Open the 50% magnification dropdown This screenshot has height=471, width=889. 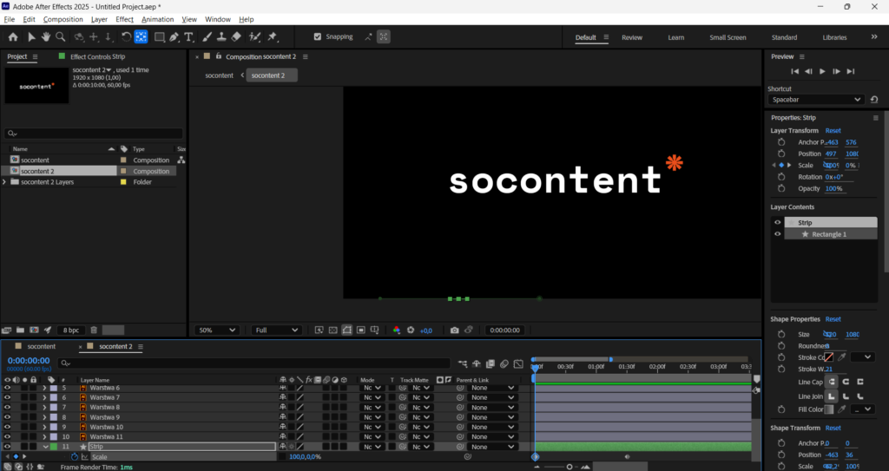[216, 330]
